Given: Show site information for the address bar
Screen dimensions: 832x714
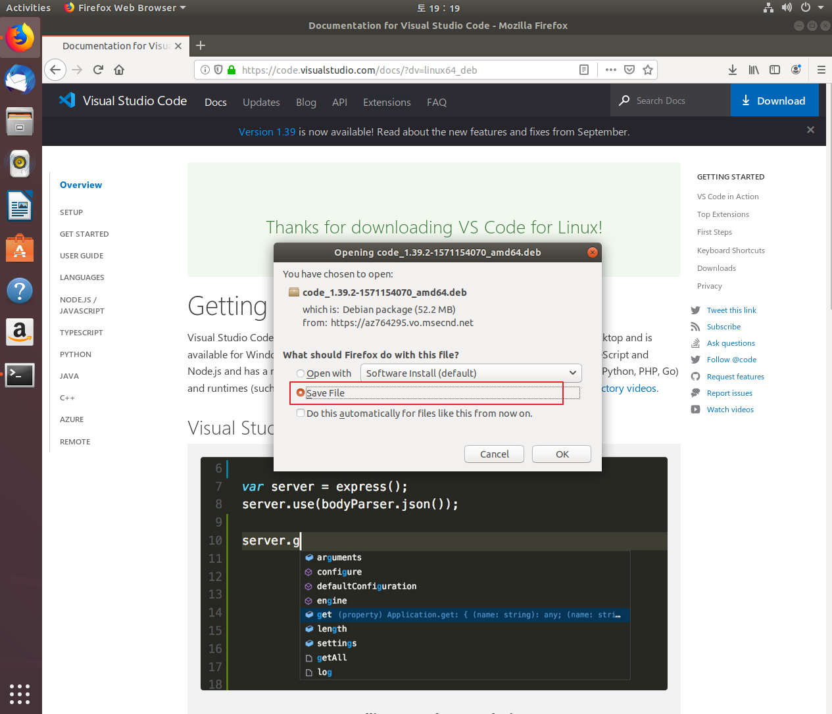Looking at the screenshot, I should click(205, 70).
